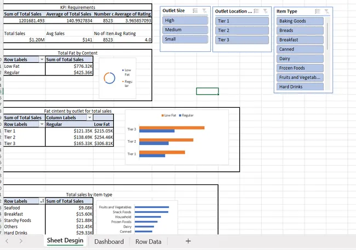Click the Low Fat row label
The height and width of the screenshot is (250, 356).
point(24,66)
